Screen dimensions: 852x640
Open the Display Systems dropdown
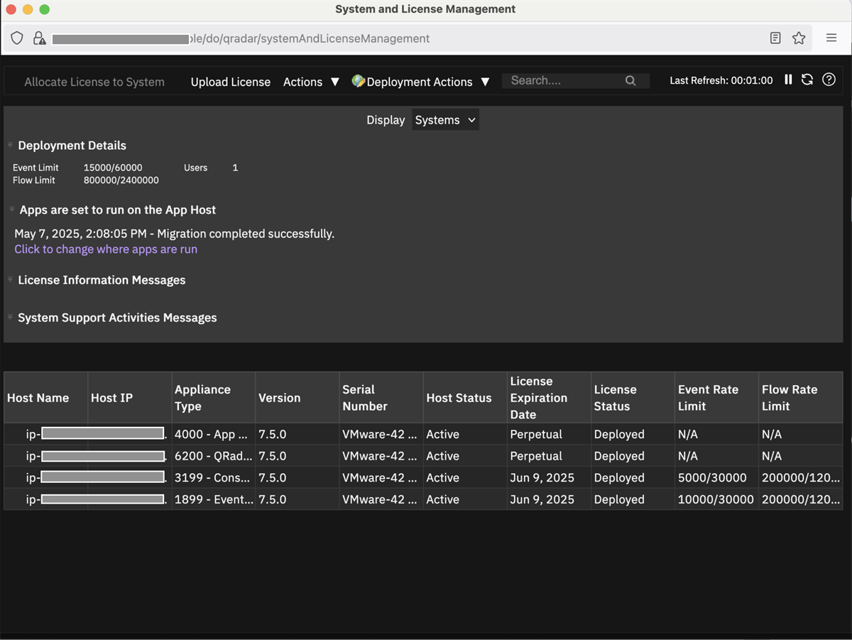pyautogui.click(x=445, y=120)
